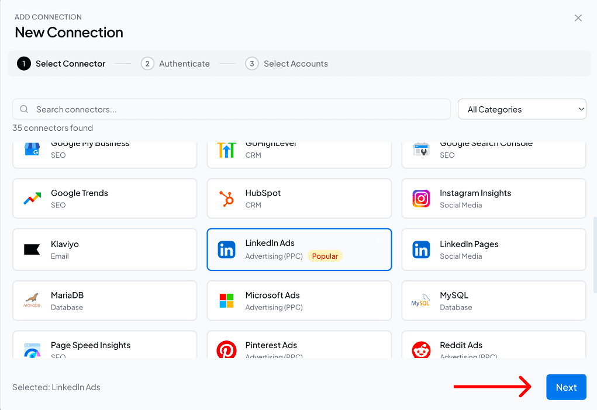597x410 pixels.
Task: Click the Reddit Ads alien icon
Action: pos(421,350)
